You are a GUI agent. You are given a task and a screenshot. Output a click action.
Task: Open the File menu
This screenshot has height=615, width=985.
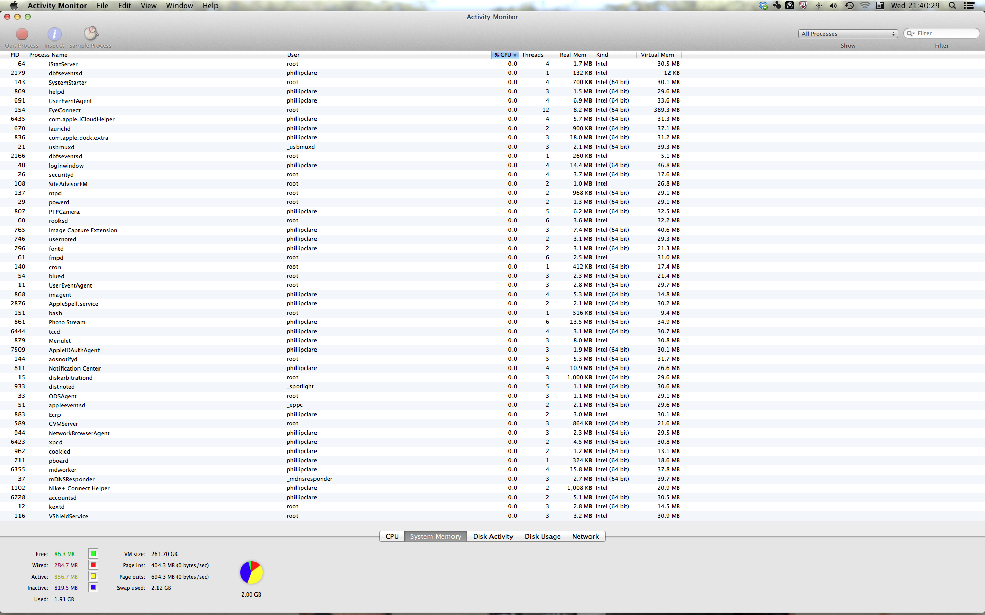click(102, 6)
